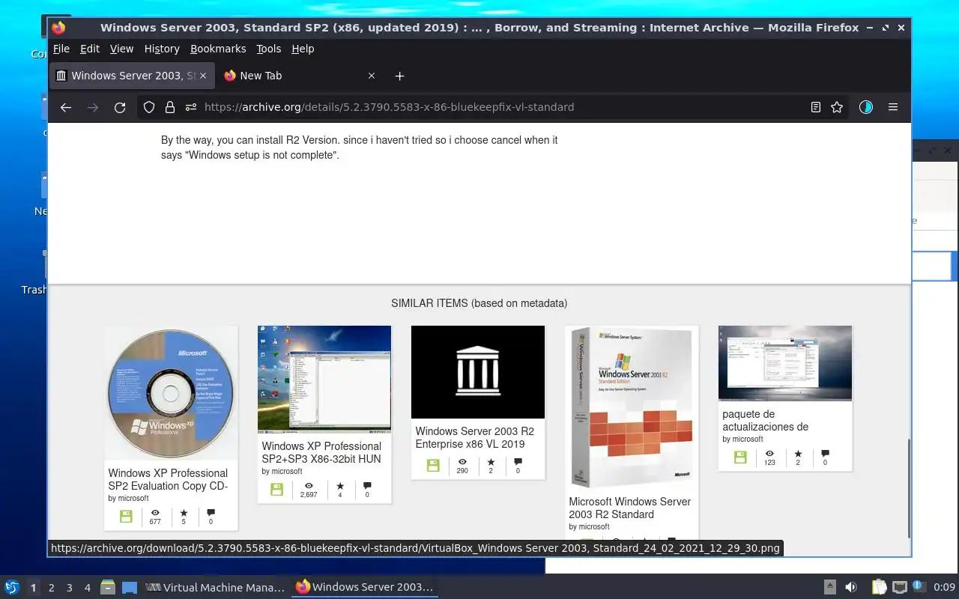959x599 pixels.
Task: Open the site permissions icon in the address bar
Action: [x=190, y=107]
